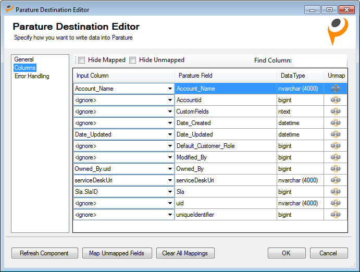Select the Accountid Parature field cell
This screenshot has width=360, height=272.
coord(226,100)
